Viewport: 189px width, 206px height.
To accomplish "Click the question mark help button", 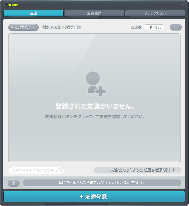I will [x=13, y=183].
